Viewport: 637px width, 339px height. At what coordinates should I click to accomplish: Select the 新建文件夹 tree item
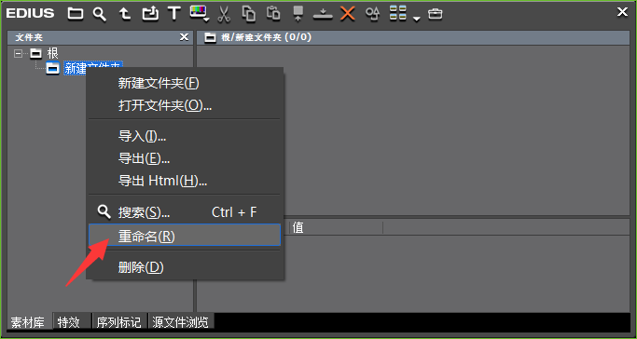[93, 68]
